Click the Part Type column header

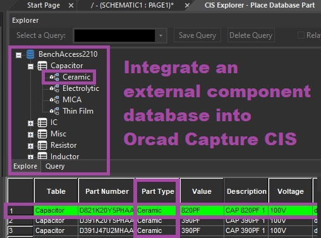click(x=158, y=191)
